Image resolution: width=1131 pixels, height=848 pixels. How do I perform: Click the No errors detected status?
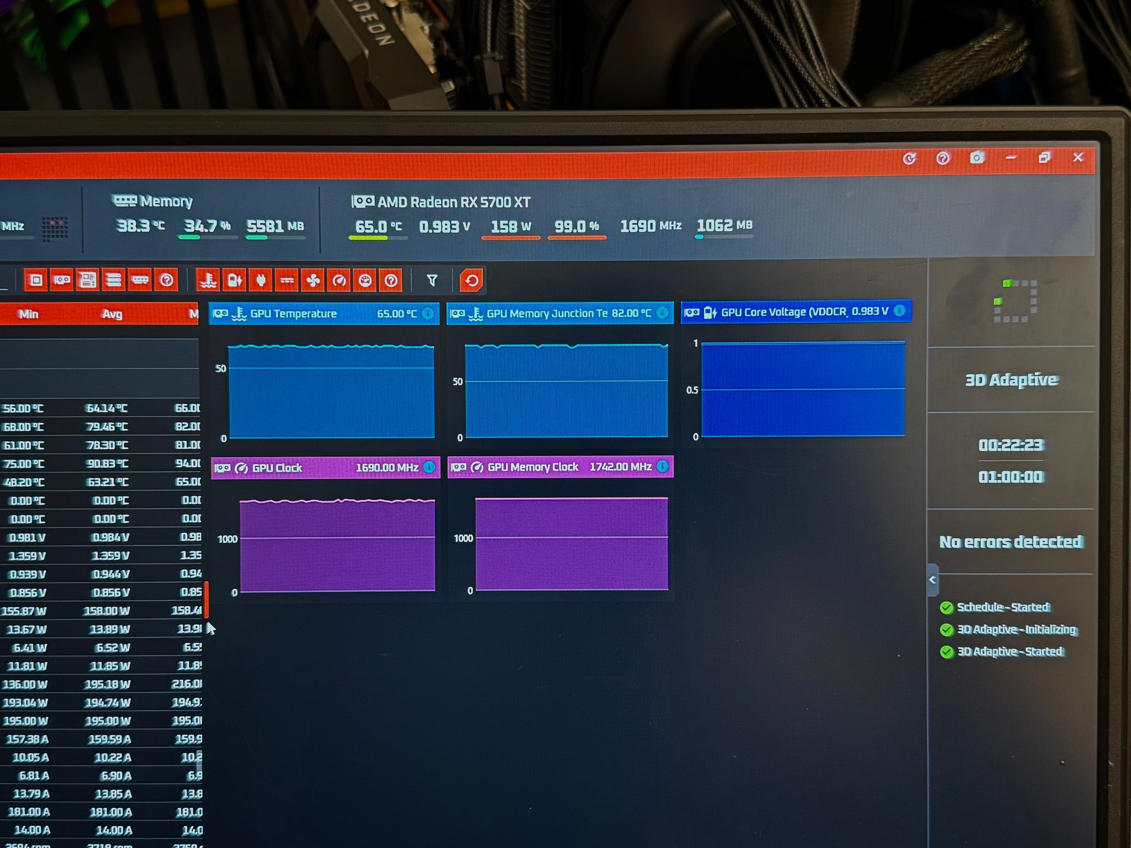pyautogui.click(x=1011, y=542)
